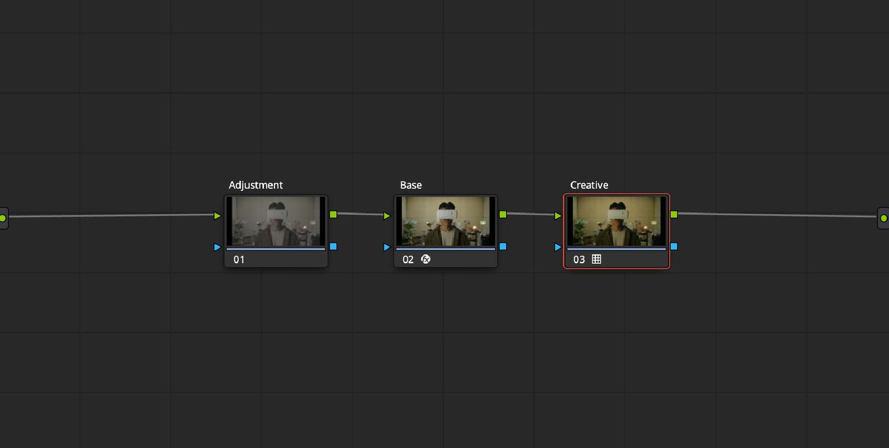Click the blue key output of Adjustment node

[333, 246]
